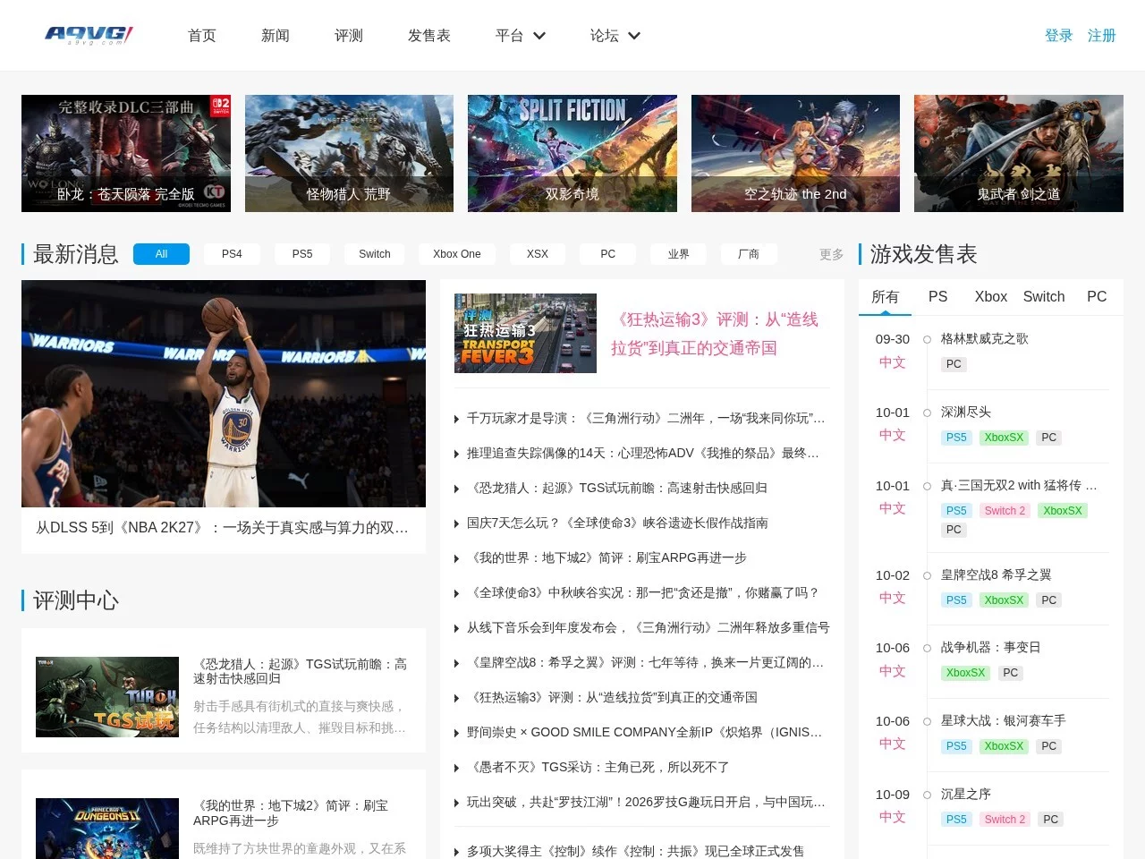1145x859 pixels.
Task: Open the 双影奇境 Split Fiction banner
Action: 572,153
